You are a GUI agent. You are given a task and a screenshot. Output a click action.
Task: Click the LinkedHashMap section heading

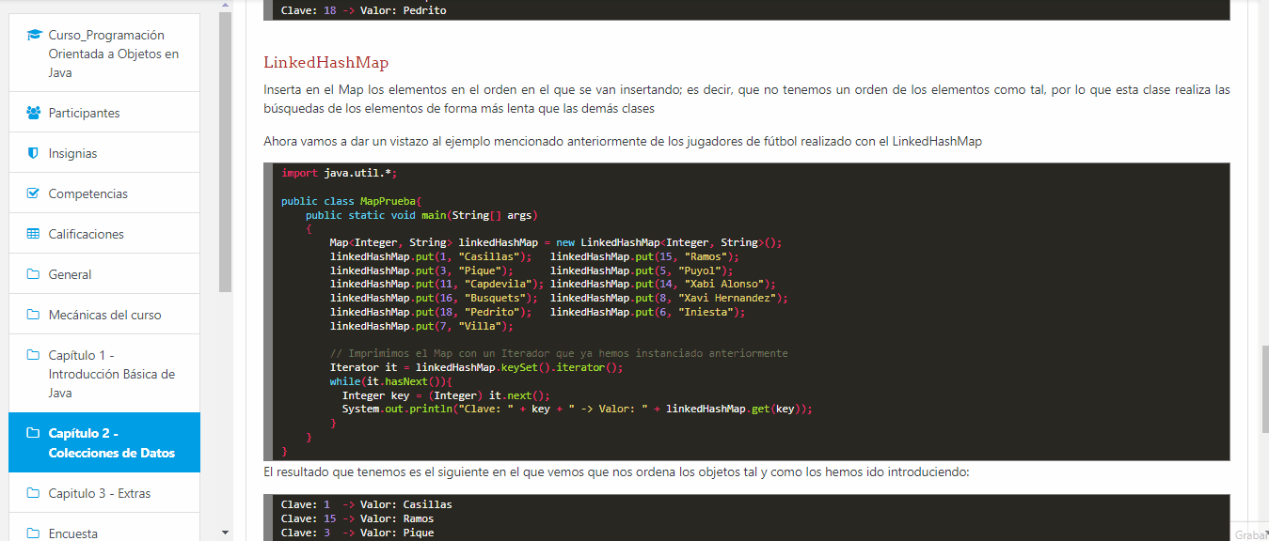click(x=325, y=63)
